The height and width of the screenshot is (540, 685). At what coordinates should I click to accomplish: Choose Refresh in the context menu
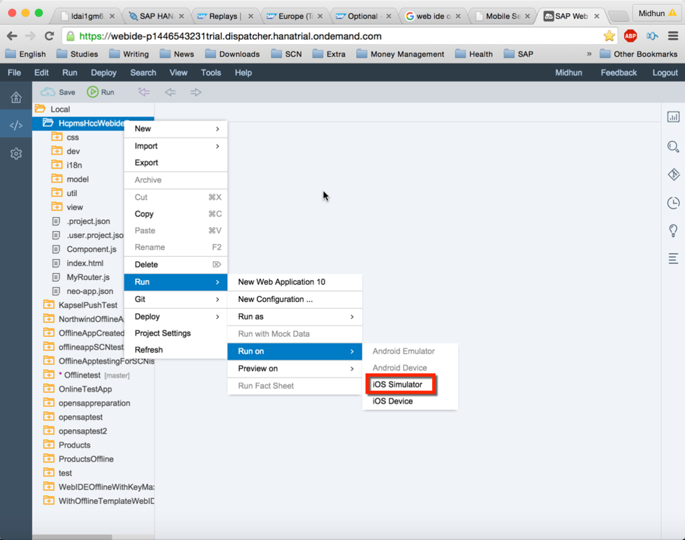[176, 350]
